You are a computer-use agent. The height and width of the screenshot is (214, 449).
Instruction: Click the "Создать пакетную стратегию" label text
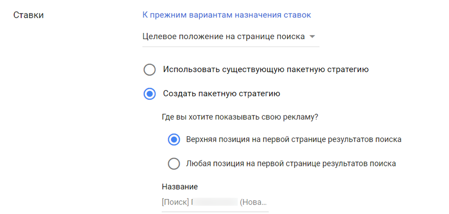click(221, 94)
